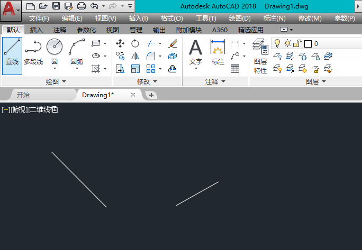Viewport: 362px width, 250px height.
Task: Open the 绘图(D) menu
Action: coord(240,18)
